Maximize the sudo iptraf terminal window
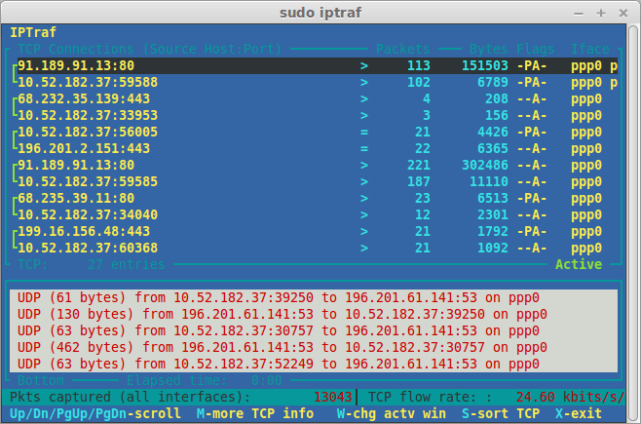The height and width of the screenshot is (424, 641). click(600, 13)
